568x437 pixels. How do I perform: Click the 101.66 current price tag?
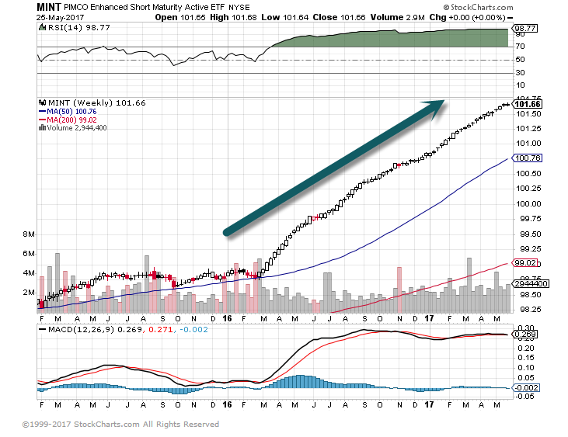point(528,104)
